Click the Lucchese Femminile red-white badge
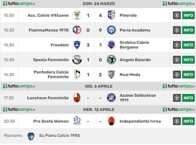196x145 pixels. click(77, 98)
